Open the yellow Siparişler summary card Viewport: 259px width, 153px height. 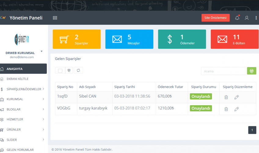77,39
